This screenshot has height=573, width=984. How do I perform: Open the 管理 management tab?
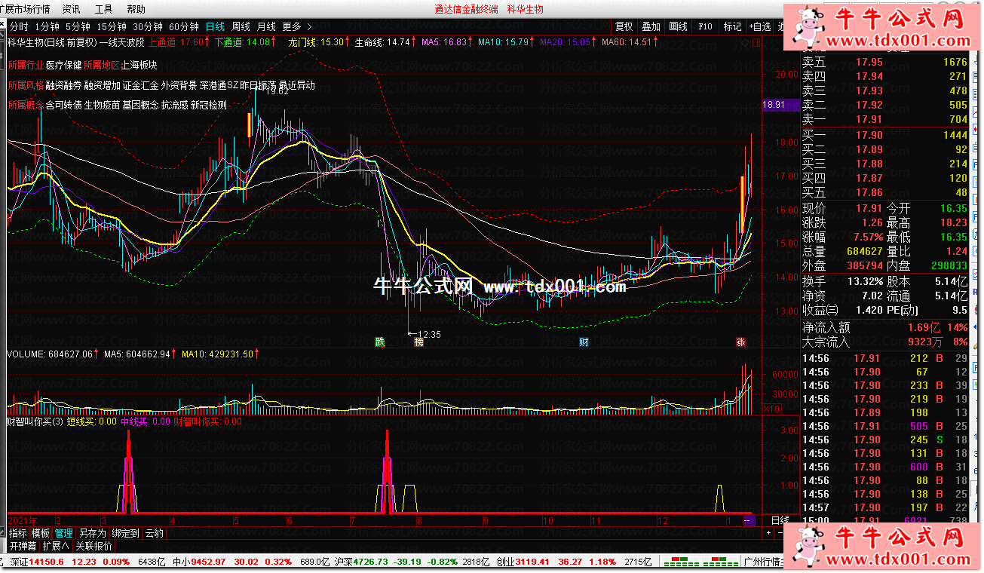coord(64,533)
